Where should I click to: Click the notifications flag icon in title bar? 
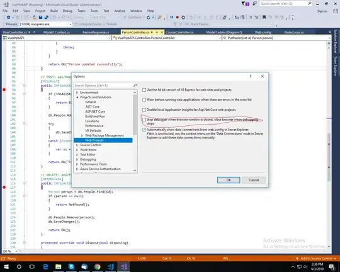click(246, 4)
